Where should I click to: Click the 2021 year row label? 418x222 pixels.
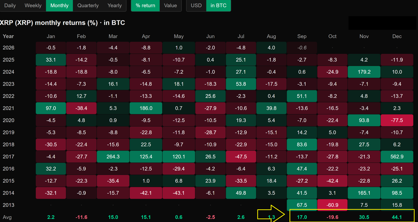8,108
